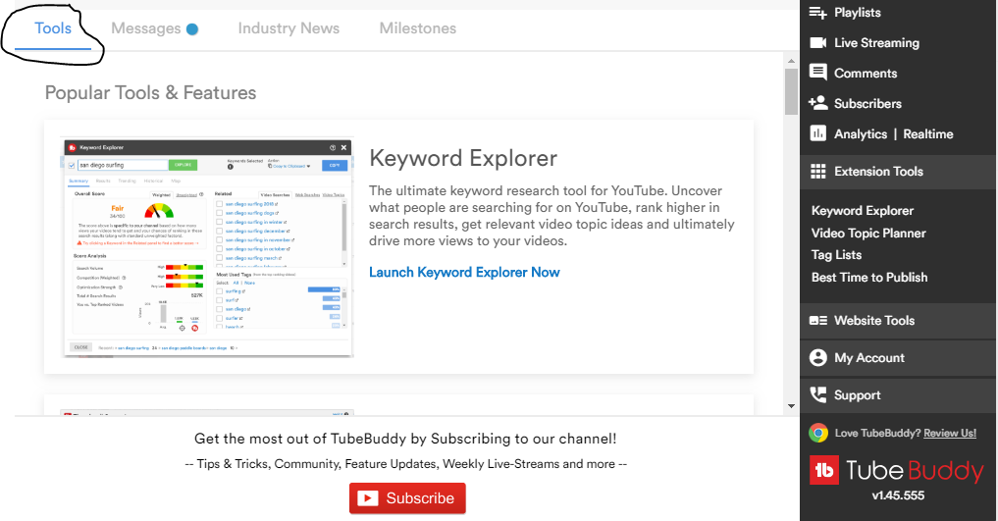Click the Popular Tools & Features heading

[150, 93]
